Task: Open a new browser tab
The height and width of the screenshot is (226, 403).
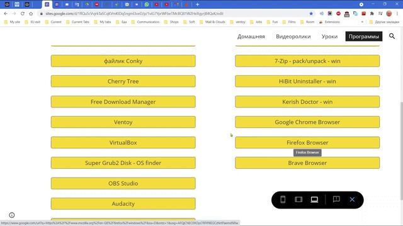Action: coord(197,4)
